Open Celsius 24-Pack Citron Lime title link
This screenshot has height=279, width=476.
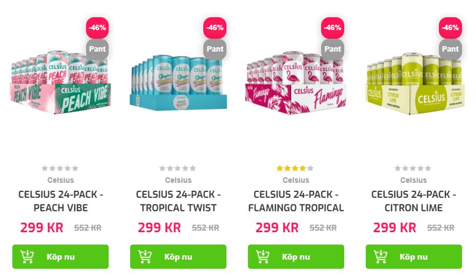414,201
